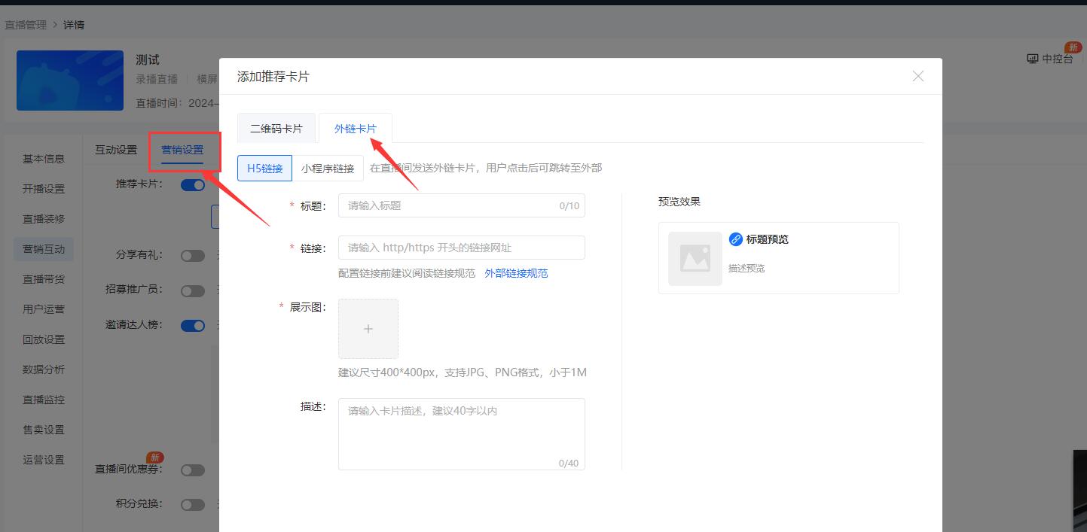Disable the 邀请达人榜 toggle
This screenshot has width=1087, height=532.
(x=193, y=325)
